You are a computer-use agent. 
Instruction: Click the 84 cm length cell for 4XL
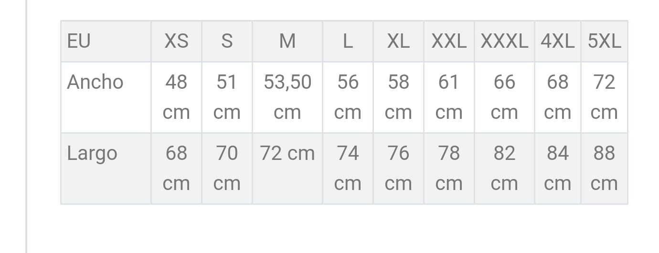tap(558, 169)
